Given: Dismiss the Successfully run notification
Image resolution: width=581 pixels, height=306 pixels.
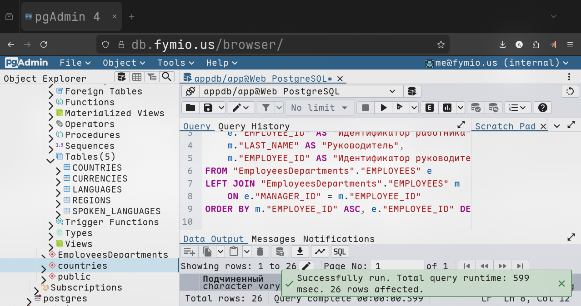Looking at the screenshot, I should pyautogui.click(x=561, y=284).
